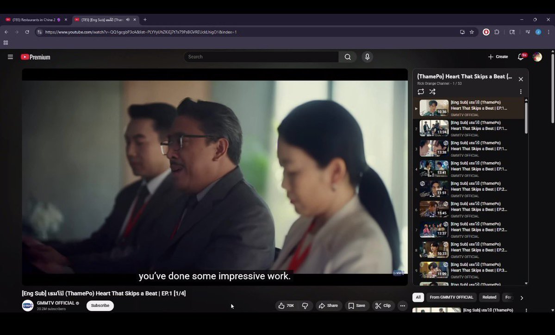Like the video (70K)
The width and height of the screenshot is (555, 335).
(286, 306)
